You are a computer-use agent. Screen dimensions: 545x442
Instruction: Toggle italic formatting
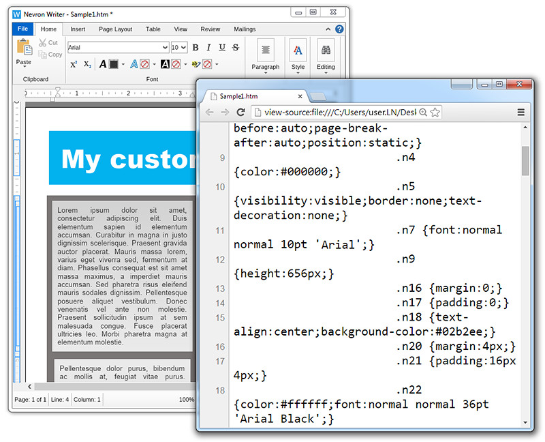(208, 47)
